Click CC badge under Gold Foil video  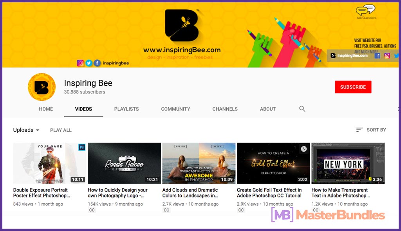point(241,210)
